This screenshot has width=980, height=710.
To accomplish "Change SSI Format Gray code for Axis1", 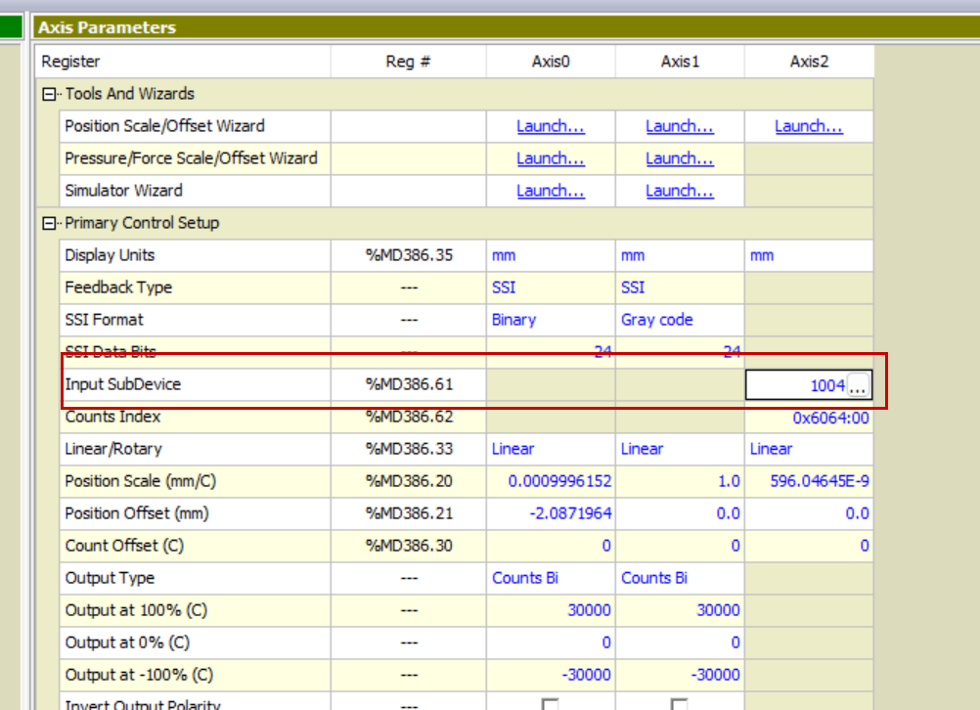I will pos(680,320).
